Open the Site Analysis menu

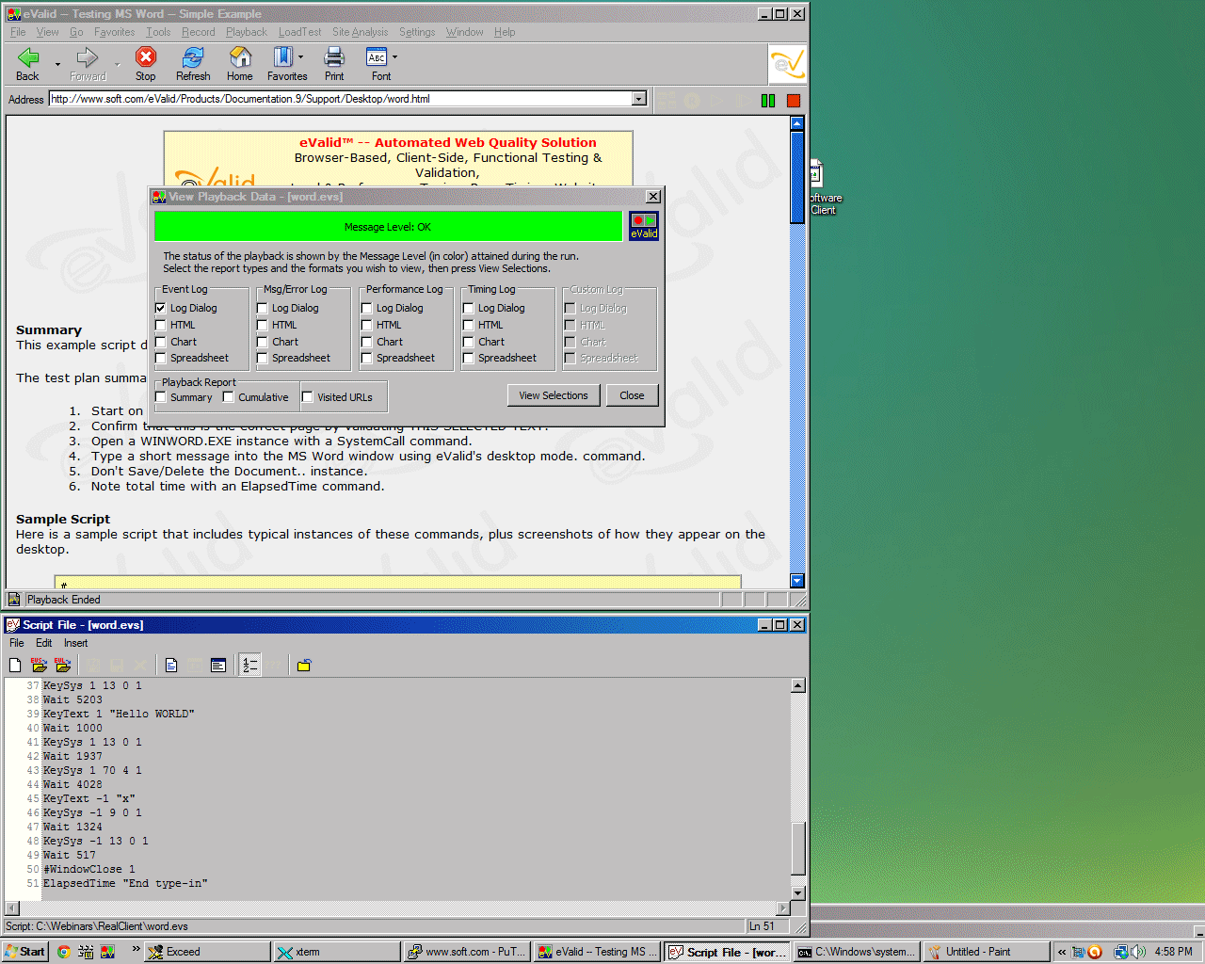(x=360, y=32)
